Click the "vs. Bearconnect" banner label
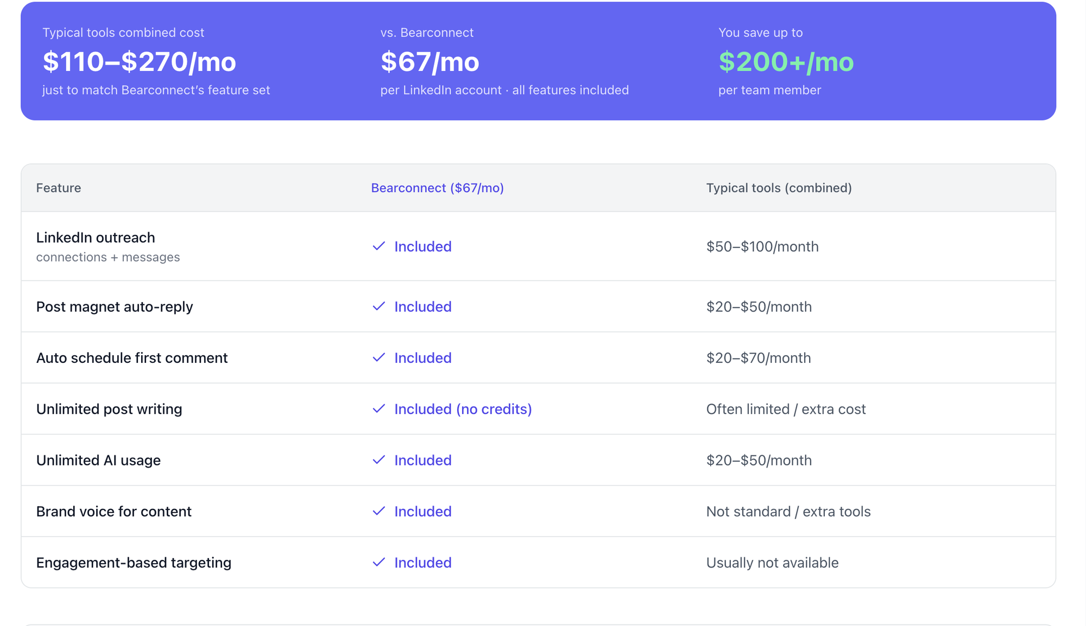1086x626 pixels. (x=427, y=33)
